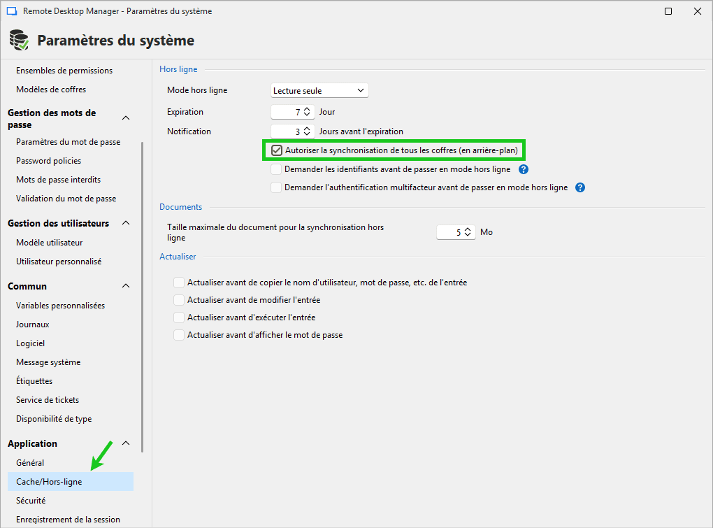Viewport: 713px width, 528px height.
Task: Collapse the Commun section
Action: [125, 286]
